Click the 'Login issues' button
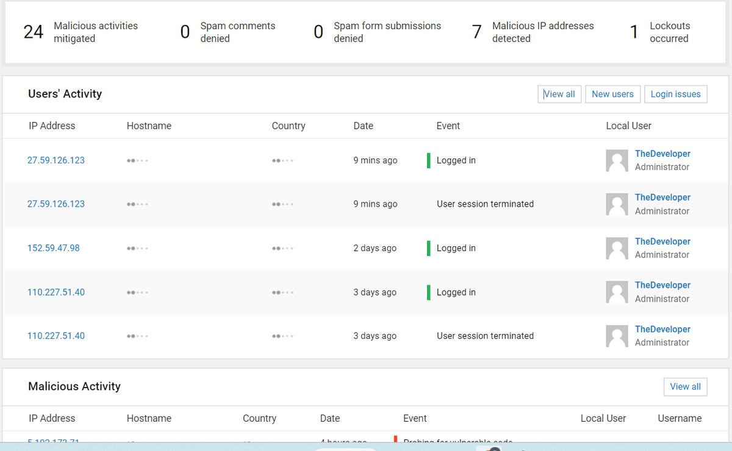 (675, 94)
